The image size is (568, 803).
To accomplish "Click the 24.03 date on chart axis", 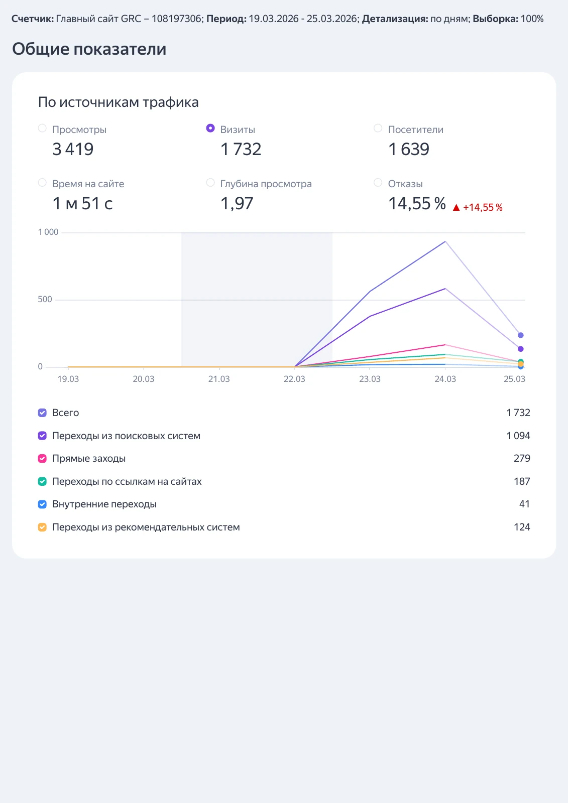I will pyautogui.click(x=445, y=379).
